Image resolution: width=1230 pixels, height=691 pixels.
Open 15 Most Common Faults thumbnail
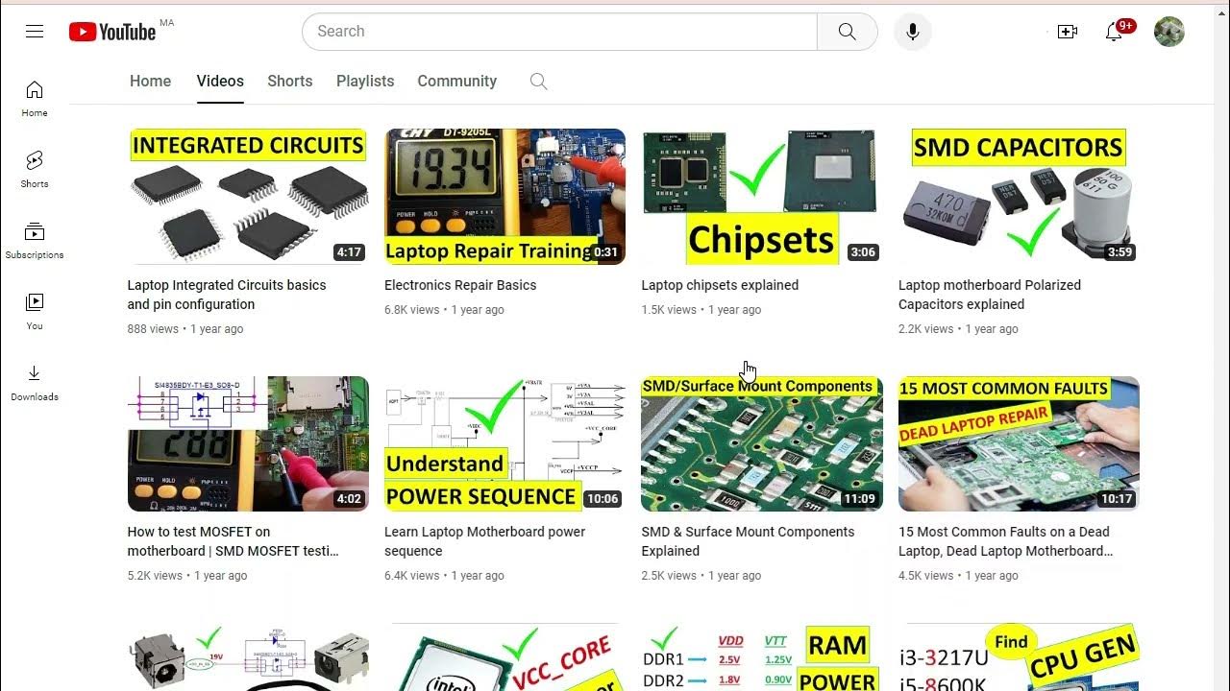[x=1019, y=443]
